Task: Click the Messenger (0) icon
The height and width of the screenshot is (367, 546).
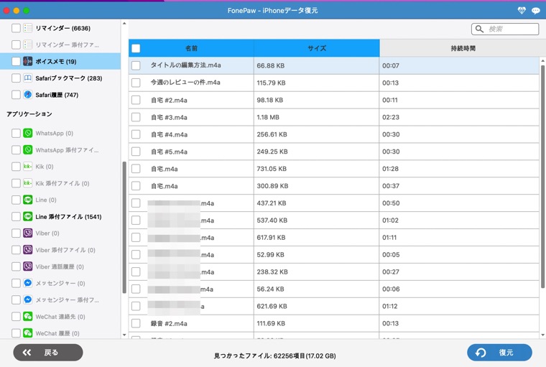Action: point(28,283)
